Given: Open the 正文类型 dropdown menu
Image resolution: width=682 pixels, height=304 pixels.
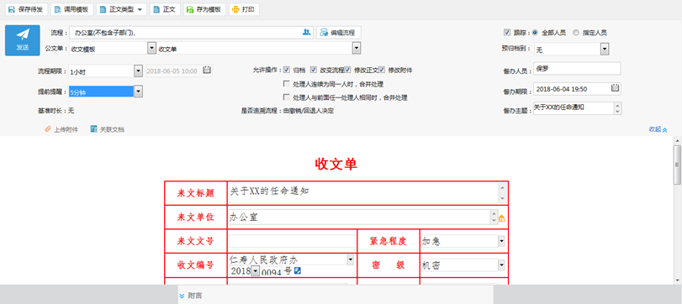Looking at the screenshot, I should (121, 9).
